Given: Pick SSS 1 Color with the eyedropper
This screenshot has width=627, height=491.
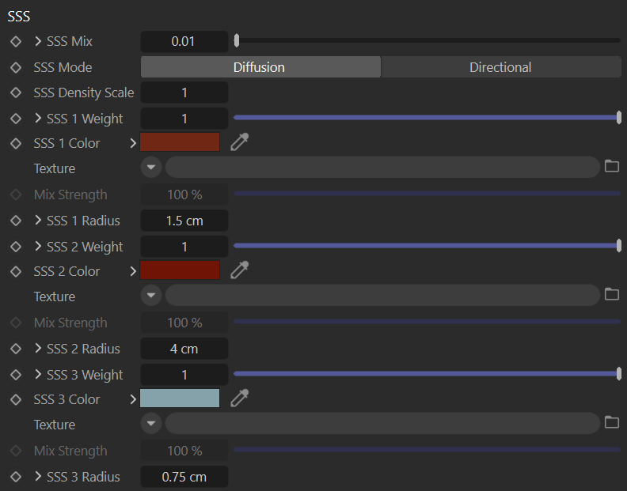Looking at the screenshot, I should tap(240, 142).
